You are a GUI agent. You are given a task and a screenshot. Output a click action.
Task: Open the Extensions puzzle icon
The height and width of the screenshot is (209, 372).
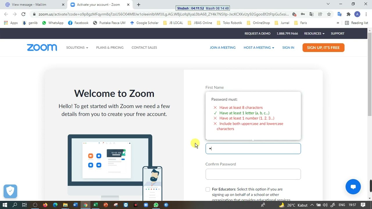click(348, 14)
